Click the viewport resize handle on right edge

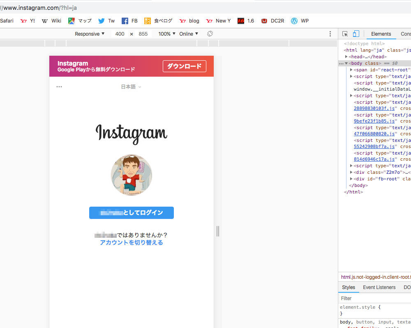coord(218,231)
